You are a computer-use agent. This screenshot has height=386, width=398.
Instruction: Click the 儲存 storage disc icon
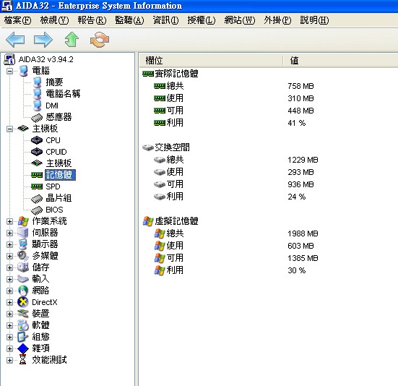23,267
